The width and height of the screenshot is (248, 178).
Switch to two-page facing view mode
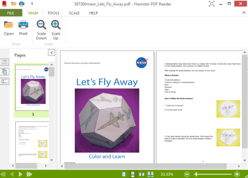point(142,174)
